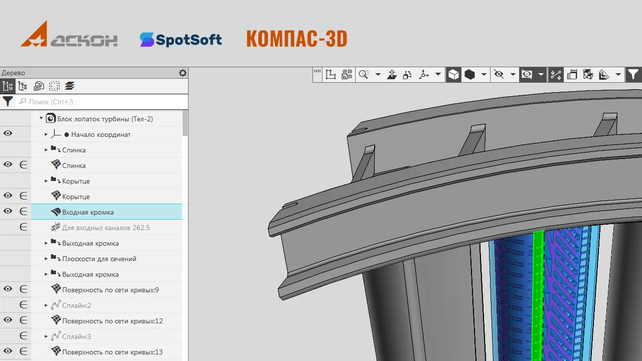
Task: Click the rotate view cube icon
Action: click(407, 75)
